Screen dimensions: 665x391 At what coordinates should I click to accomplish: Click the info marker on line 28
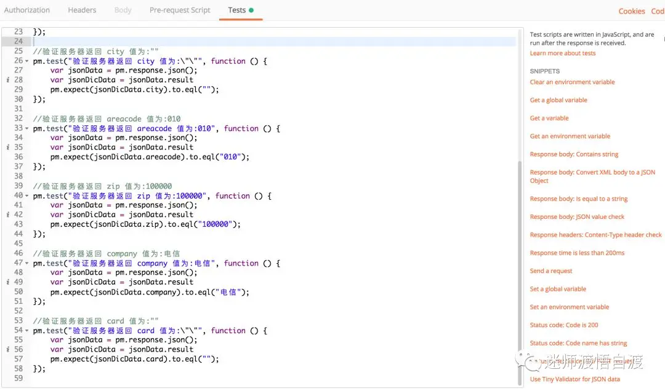click(7, 80)
